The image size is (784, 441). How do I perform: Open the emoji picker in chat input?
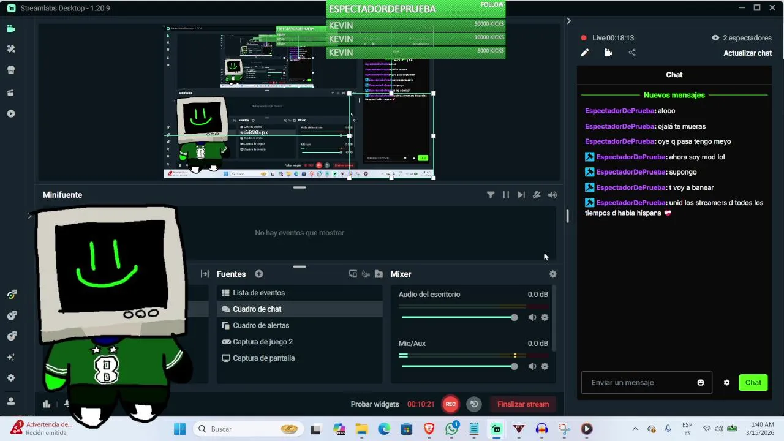(x=701, y=383)
